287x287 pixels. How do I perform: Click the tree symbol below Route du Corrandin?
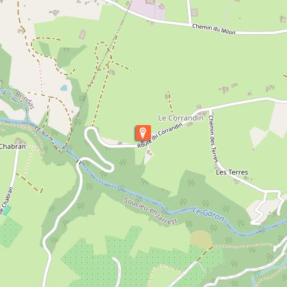coord(123,163)
